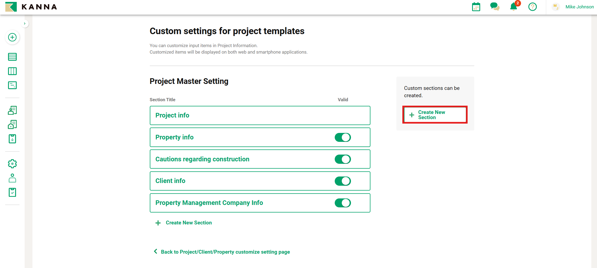
Task: Click Create New Section link below list
Action: coord(188,223)
